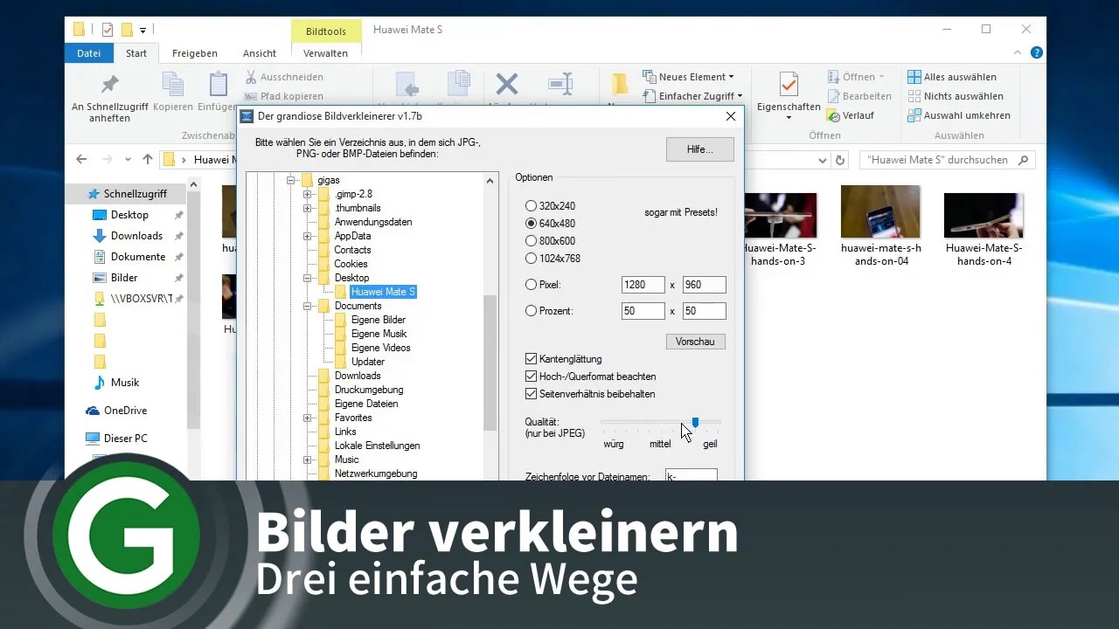Open Dokumente in Explorer sidebar
Image resolution: width=1119 pixels, height=629 pixels.
click(138, 257)
